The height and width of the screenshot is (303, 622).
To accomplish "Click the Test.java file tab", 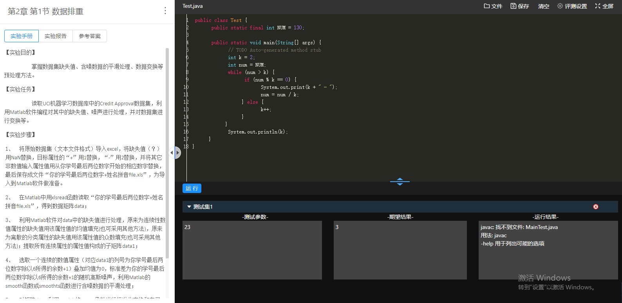I will pyautogui.click(x=193, y=6).
